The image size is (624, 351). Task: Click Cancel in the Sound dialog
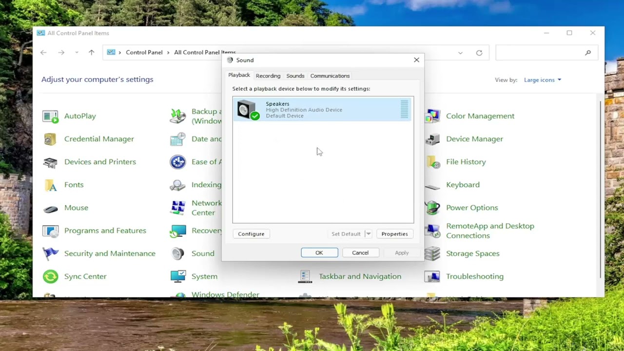coord(360,253)
